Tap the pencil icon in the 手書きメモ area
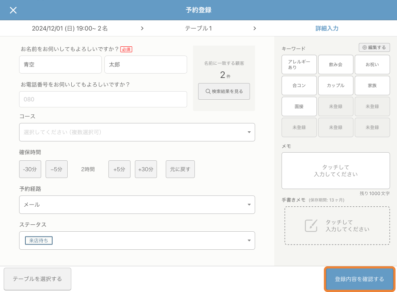The image size is (397, 292). 311,225
